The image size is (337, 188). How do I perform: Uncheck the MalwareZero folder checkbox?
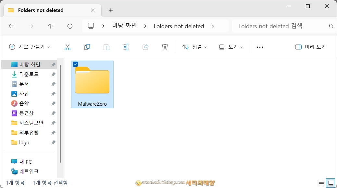[75, 64]
